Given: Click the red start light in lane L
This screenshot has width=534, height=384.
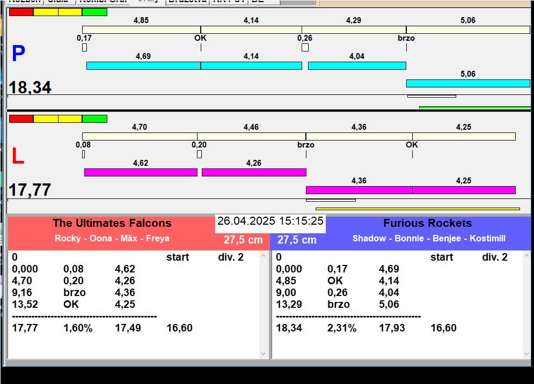Looking at the screenshot, I should (x=21, y=119).
